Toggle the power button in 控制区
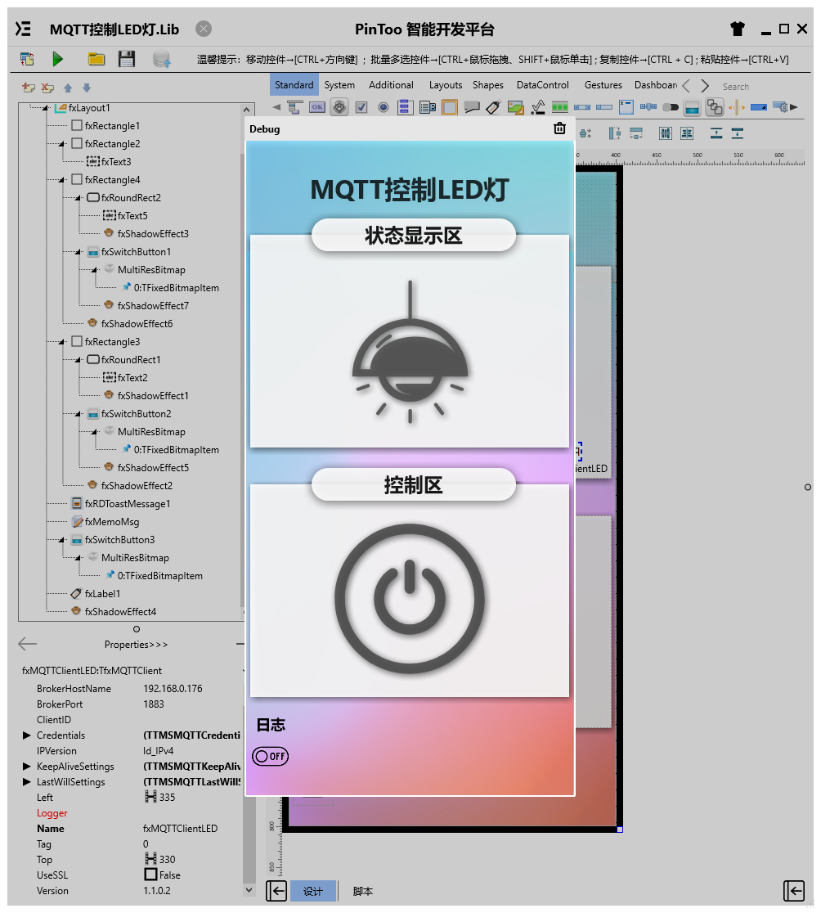The height and width of the screenshot is (913, 821). point(410,599)
